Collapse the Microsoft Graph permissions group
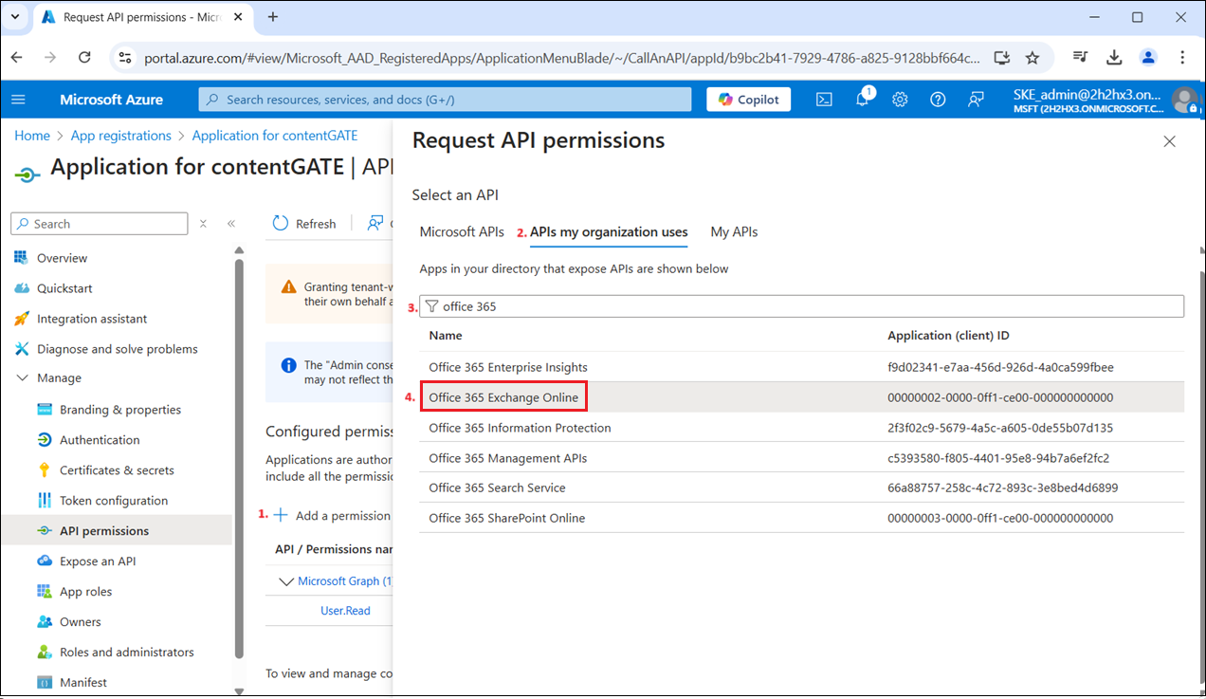Screen dimensions: 1206x699 coord(286,581)
